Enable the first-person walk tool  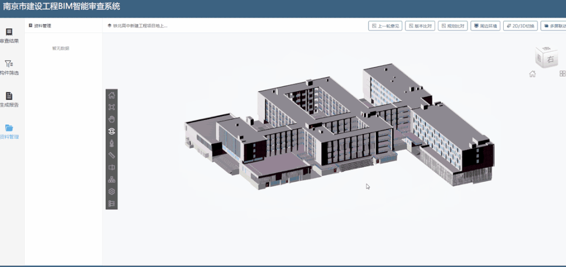[x=112, y=143]
